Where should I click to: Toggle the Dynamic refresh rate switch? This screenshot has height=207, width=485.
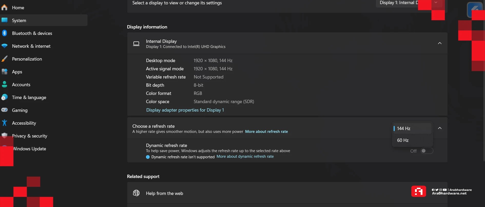tap(427, 151)
